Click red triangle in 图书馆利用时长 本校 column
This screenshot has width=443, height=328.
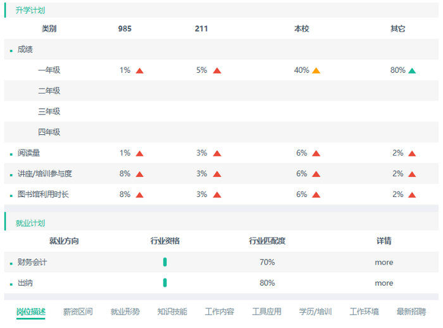(x=316, y=195)
